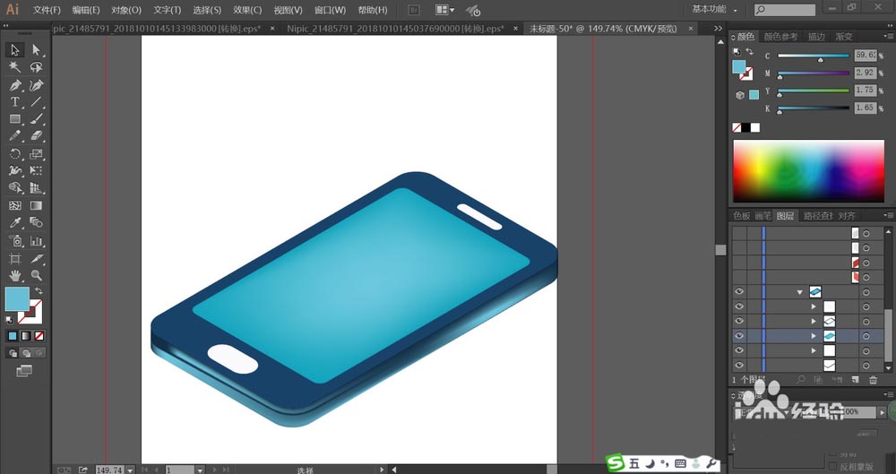Select the Scale tool
Screen dimensions: 896x474
pos(36,154)
